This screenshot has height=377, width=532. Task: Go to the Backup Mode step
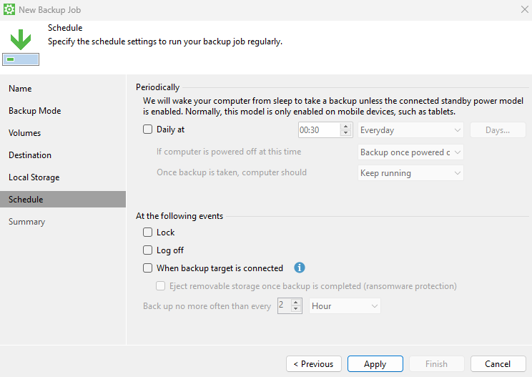tap(34, 111)
